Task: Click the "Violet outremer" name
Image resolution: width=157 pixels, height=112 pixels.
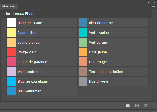Action: [x=30, y=72]
